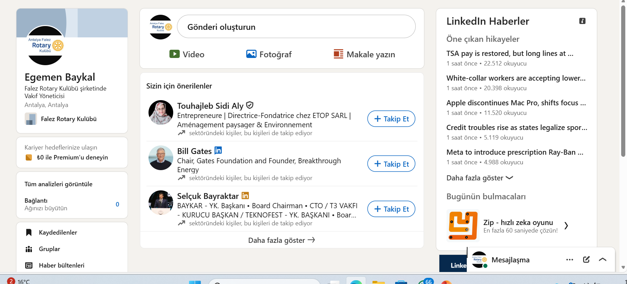
Task: Click the Video post icon
Action: pos(174,54)
